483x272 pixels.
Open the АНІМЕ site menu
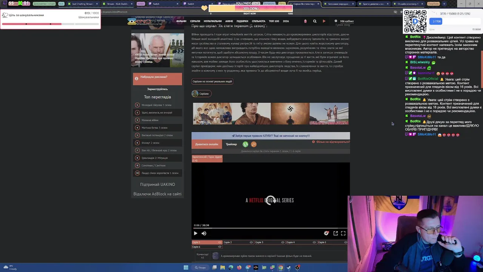pos(229,21)
